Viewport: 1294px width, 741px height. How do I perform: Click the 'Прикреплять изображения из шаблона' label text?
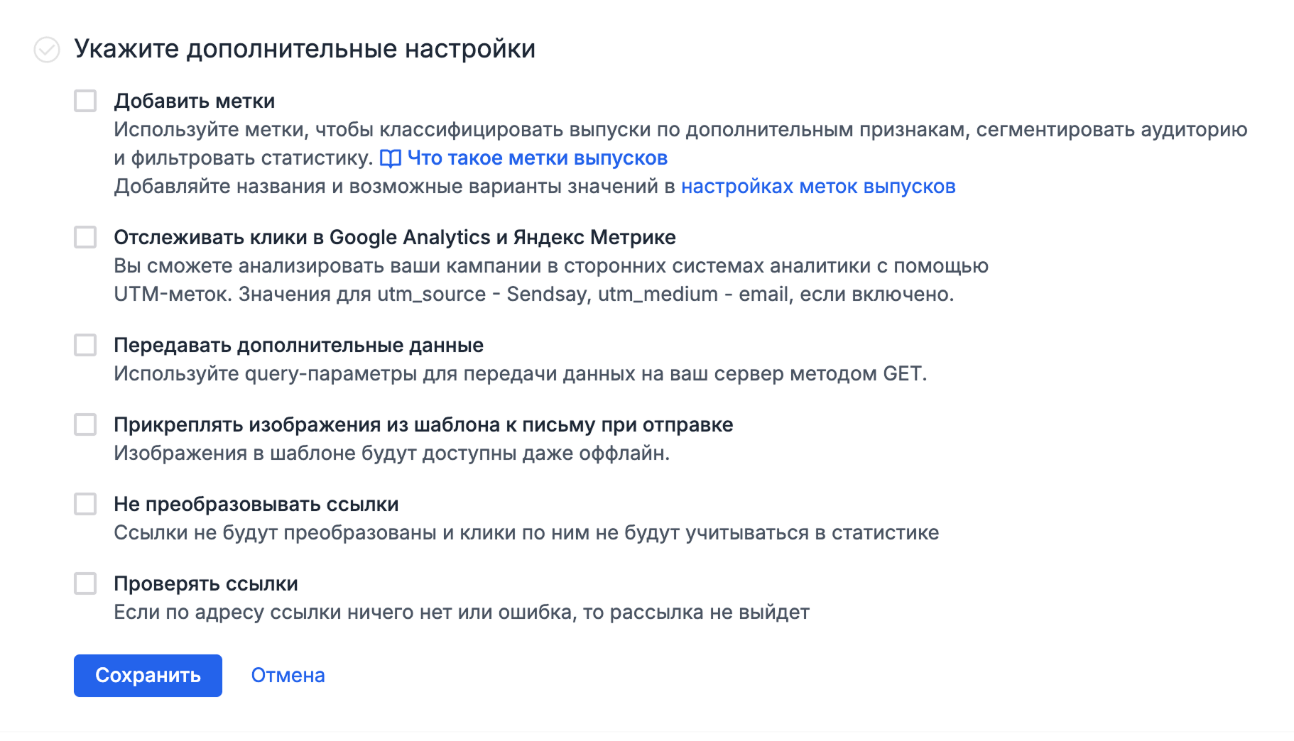coord(423,425)
